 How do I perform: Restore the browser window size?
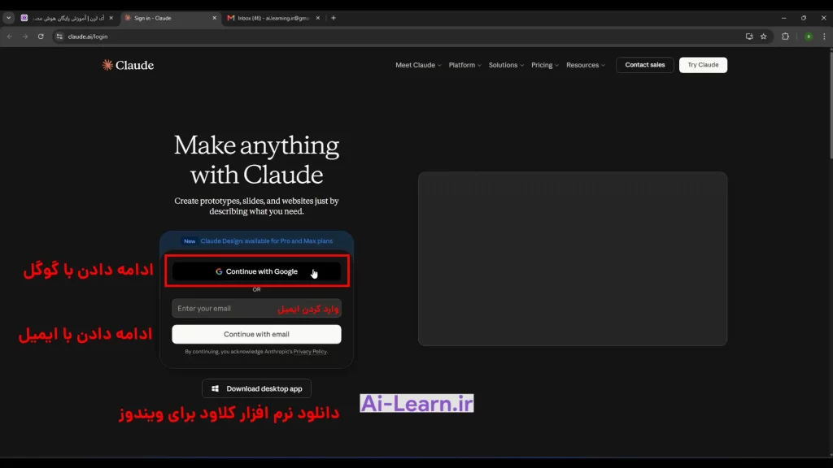(x=803, y=18)
